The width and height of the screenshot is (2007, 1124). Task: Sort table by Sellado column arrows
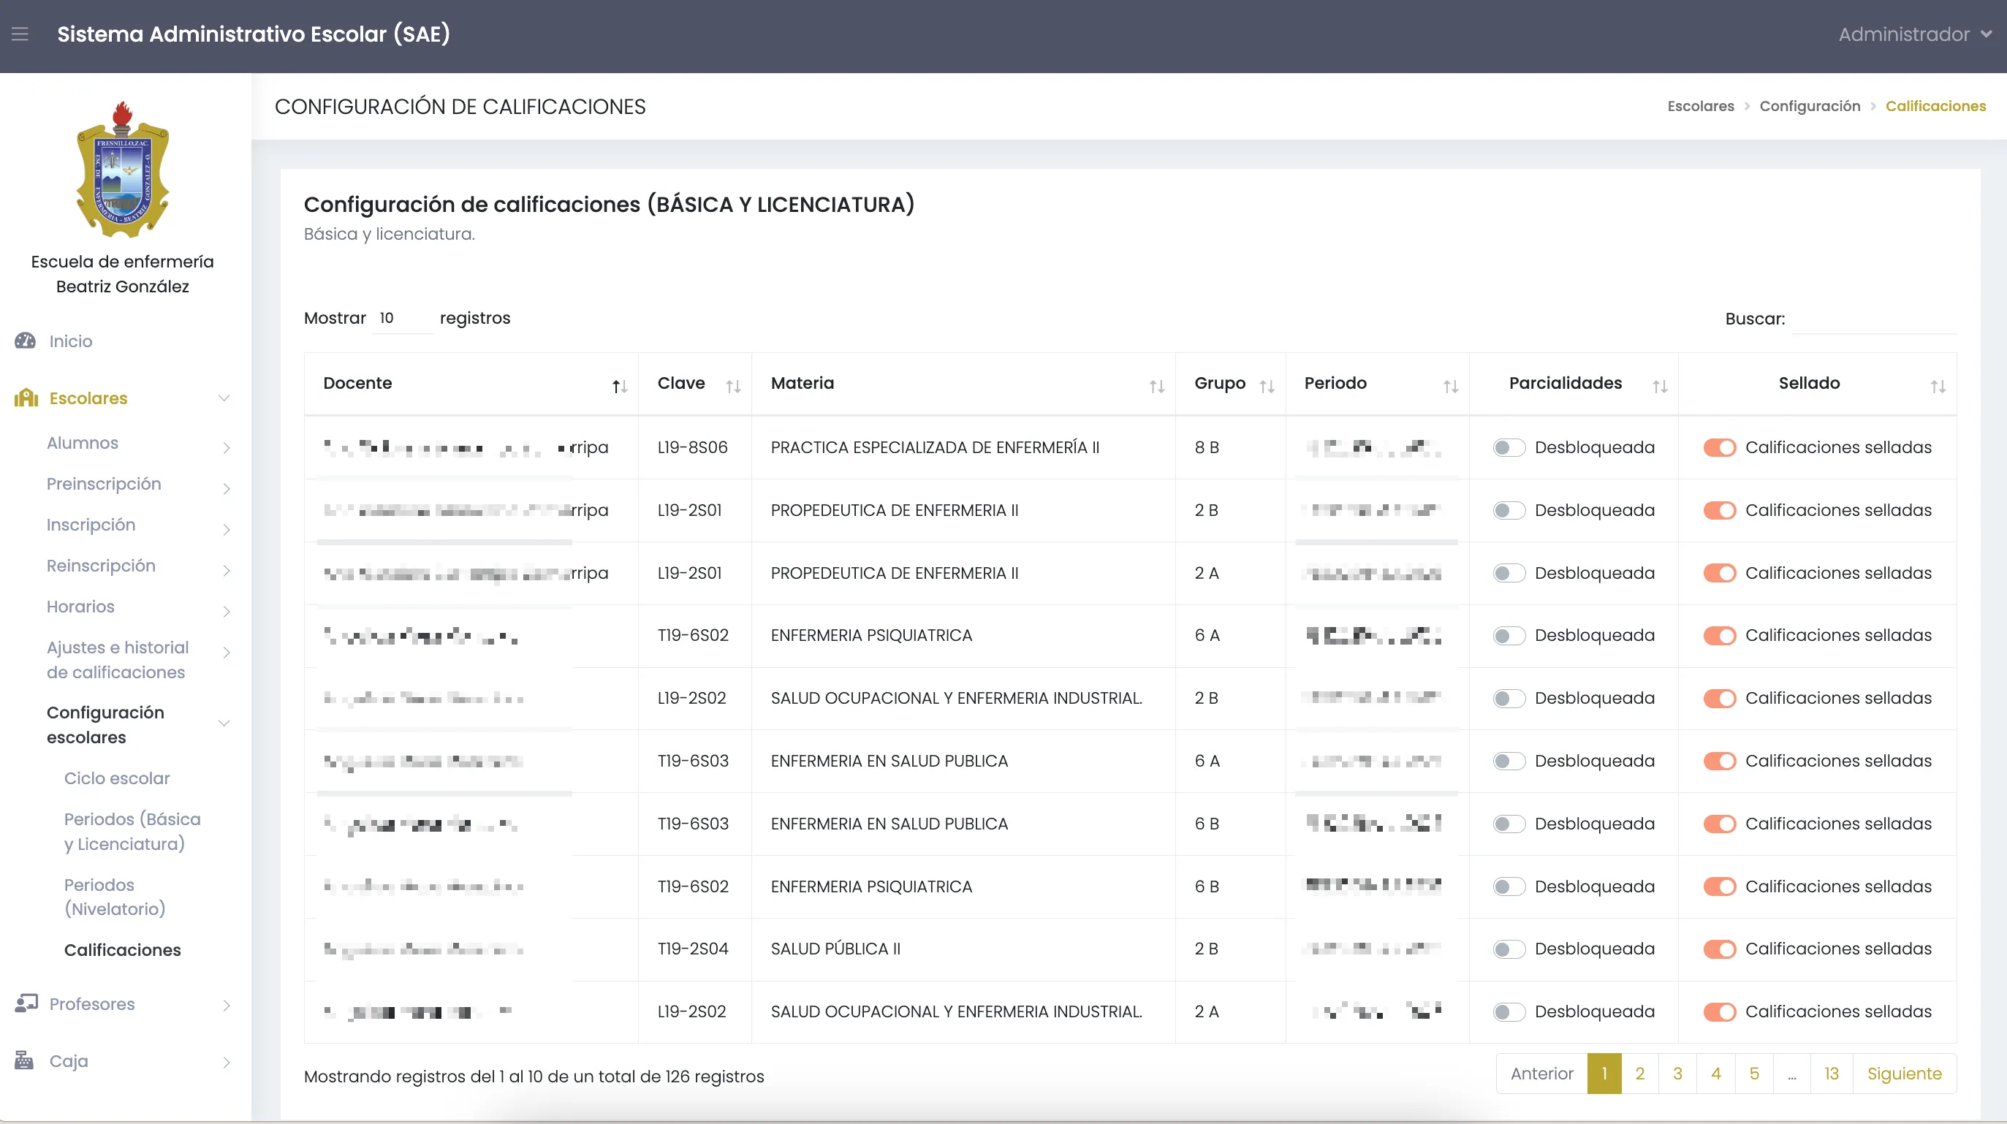click(x=1938, y=387)
